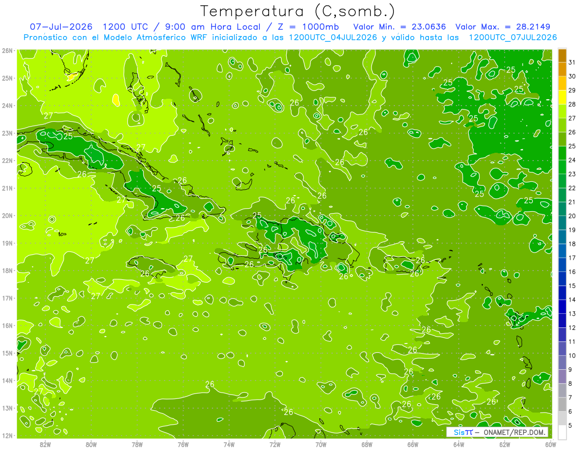Screen dimensions: 585x451
Task: Click latitude axis label "14N"
Action: [7, 380]
